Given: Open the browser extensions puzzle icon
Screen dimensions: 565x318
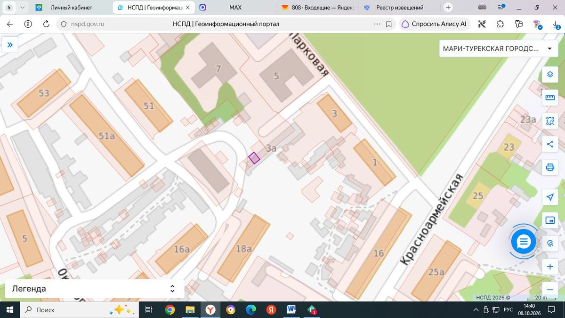Looking at the screenshot, I should (x=500, y=24).
